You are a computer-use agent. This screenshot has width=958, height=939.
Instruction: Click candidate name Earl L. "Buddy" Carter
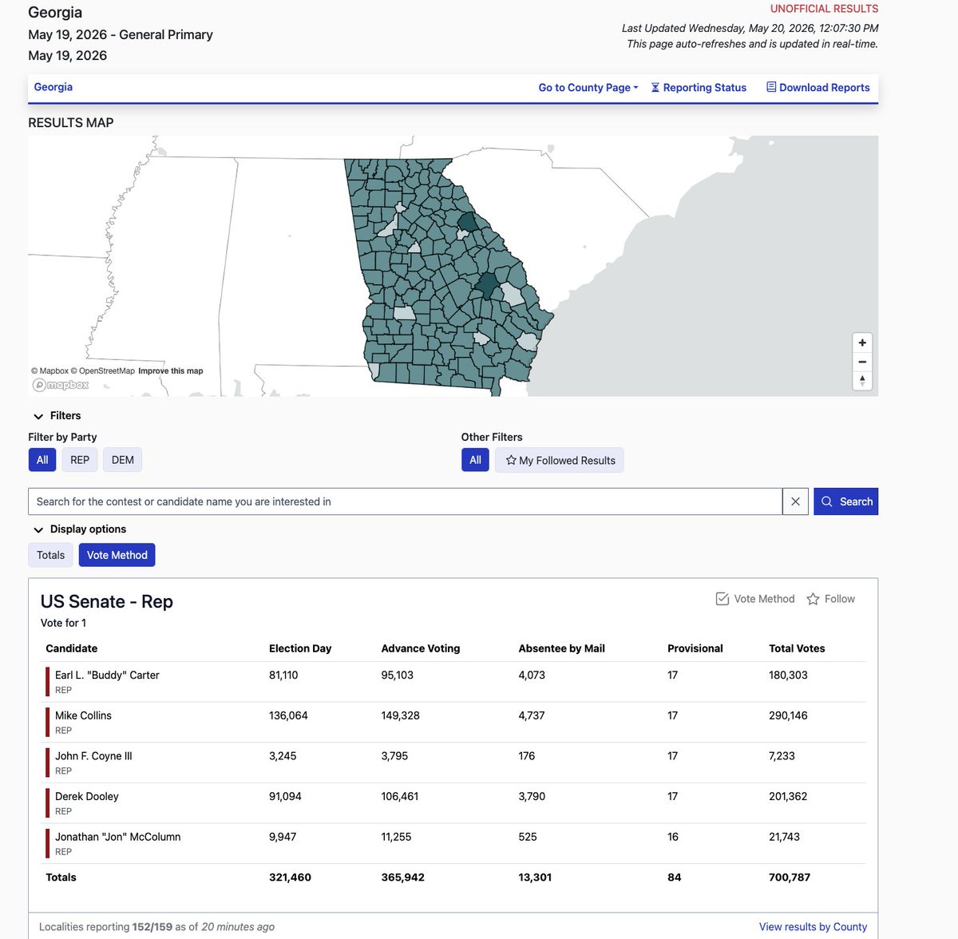coord(107,676)
